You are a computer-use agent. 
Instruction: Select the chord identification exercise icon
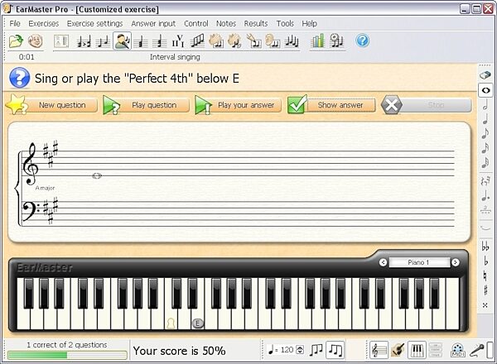click(x=141, y=41)
